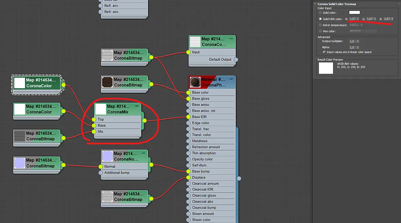Click the Base IOR input socket
Screen dimensions: 401x223
tap(189, 117)
